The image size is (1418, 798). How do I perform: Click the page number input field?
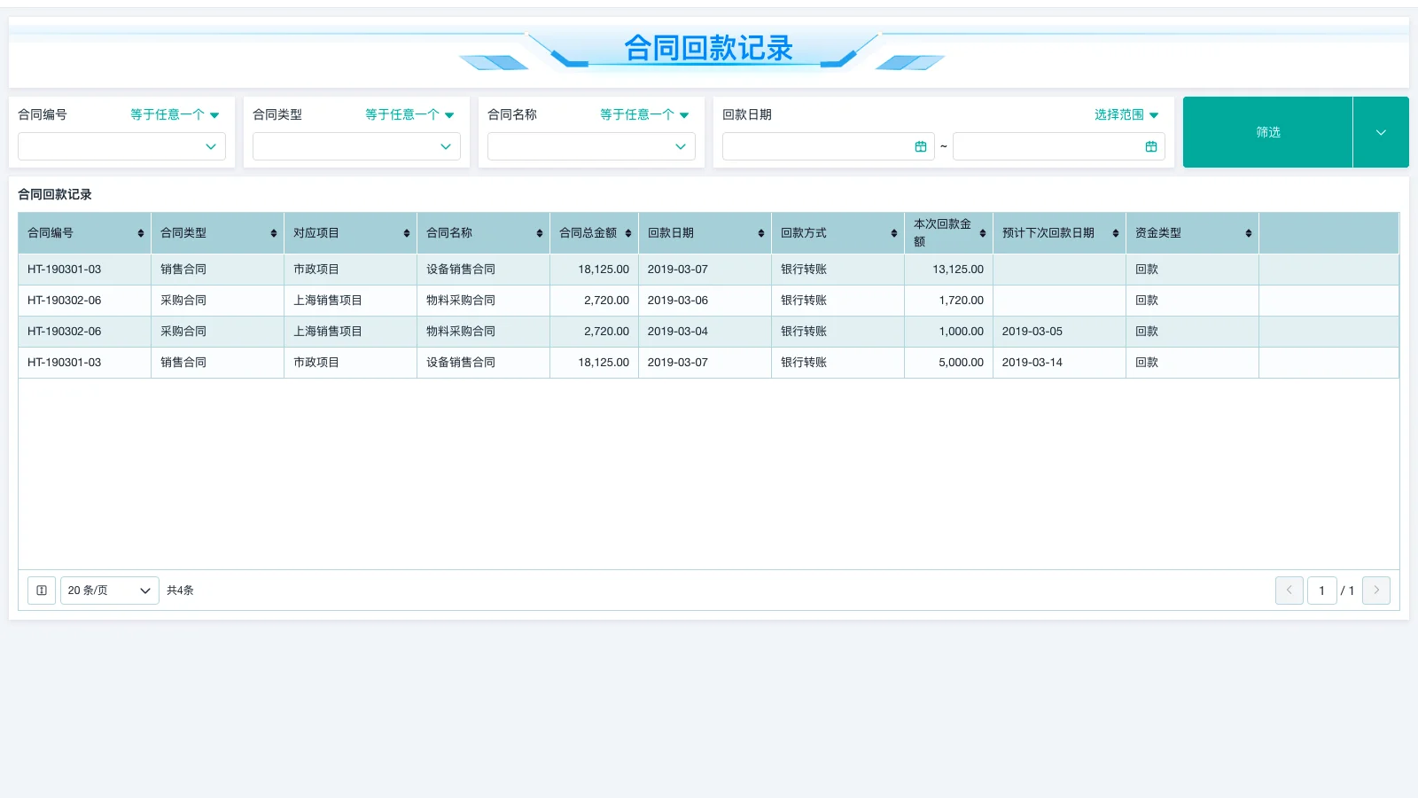(1321, 590)
